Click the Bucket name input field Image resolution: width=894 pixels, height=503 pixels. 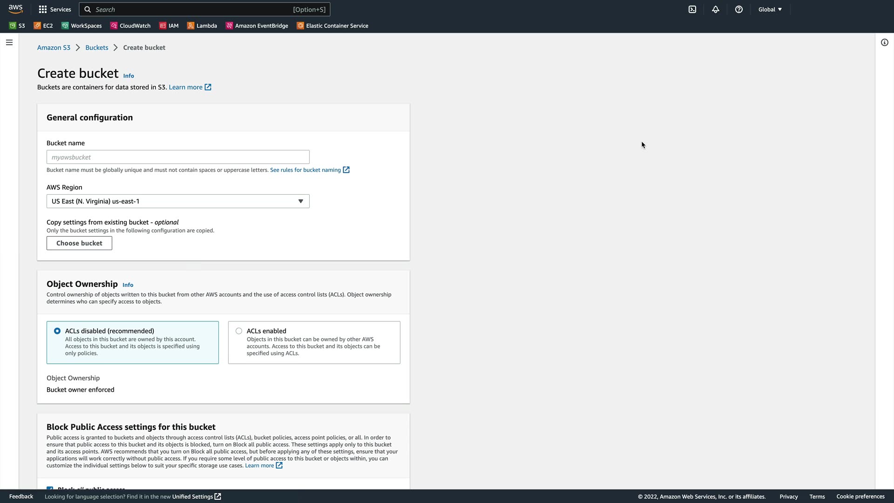coord(178,157)
